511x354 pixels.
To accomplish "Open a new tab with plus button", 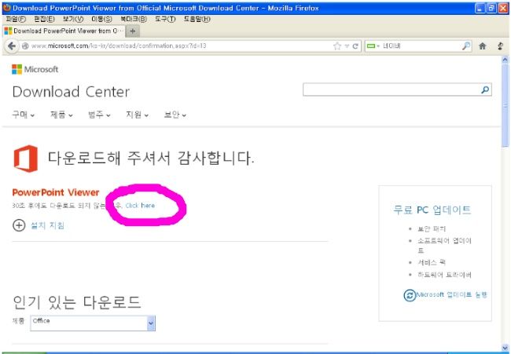I will [x=132, y=31].
